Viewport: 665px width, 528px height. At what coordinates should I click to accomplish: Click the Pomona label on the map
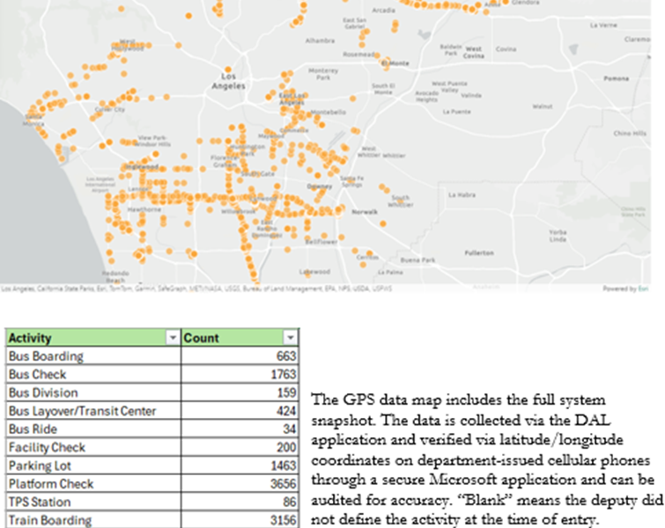pyautogui.click(x=617, y=78)
